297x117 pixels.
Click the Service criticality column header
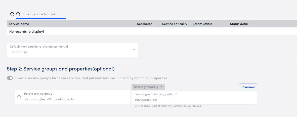click(175, 24)
